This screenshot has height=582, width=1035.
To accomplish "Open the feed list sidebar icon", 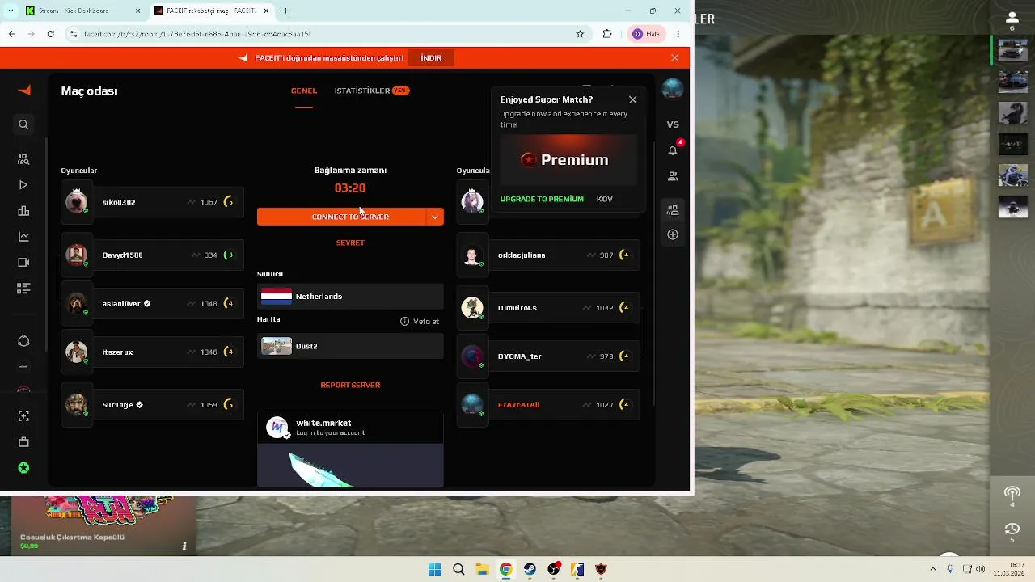I will point(23,288).
